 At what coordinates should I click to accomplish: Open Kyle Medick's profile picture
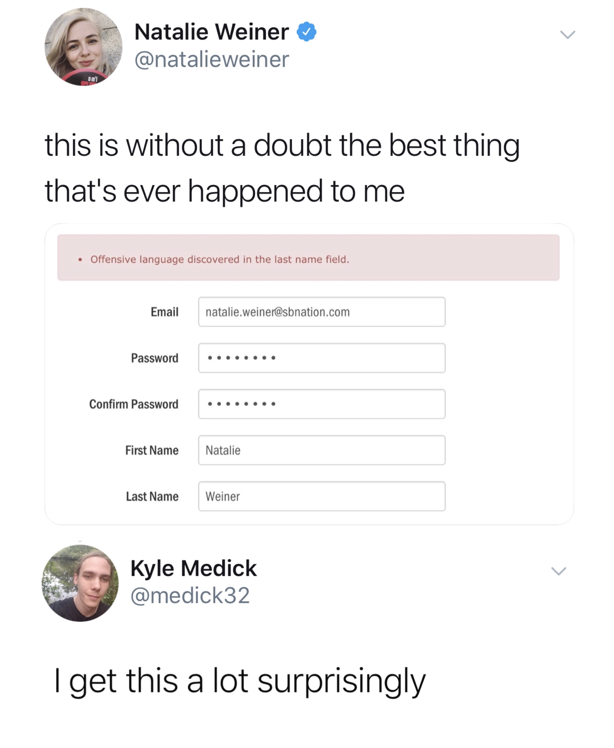[80, 583]
